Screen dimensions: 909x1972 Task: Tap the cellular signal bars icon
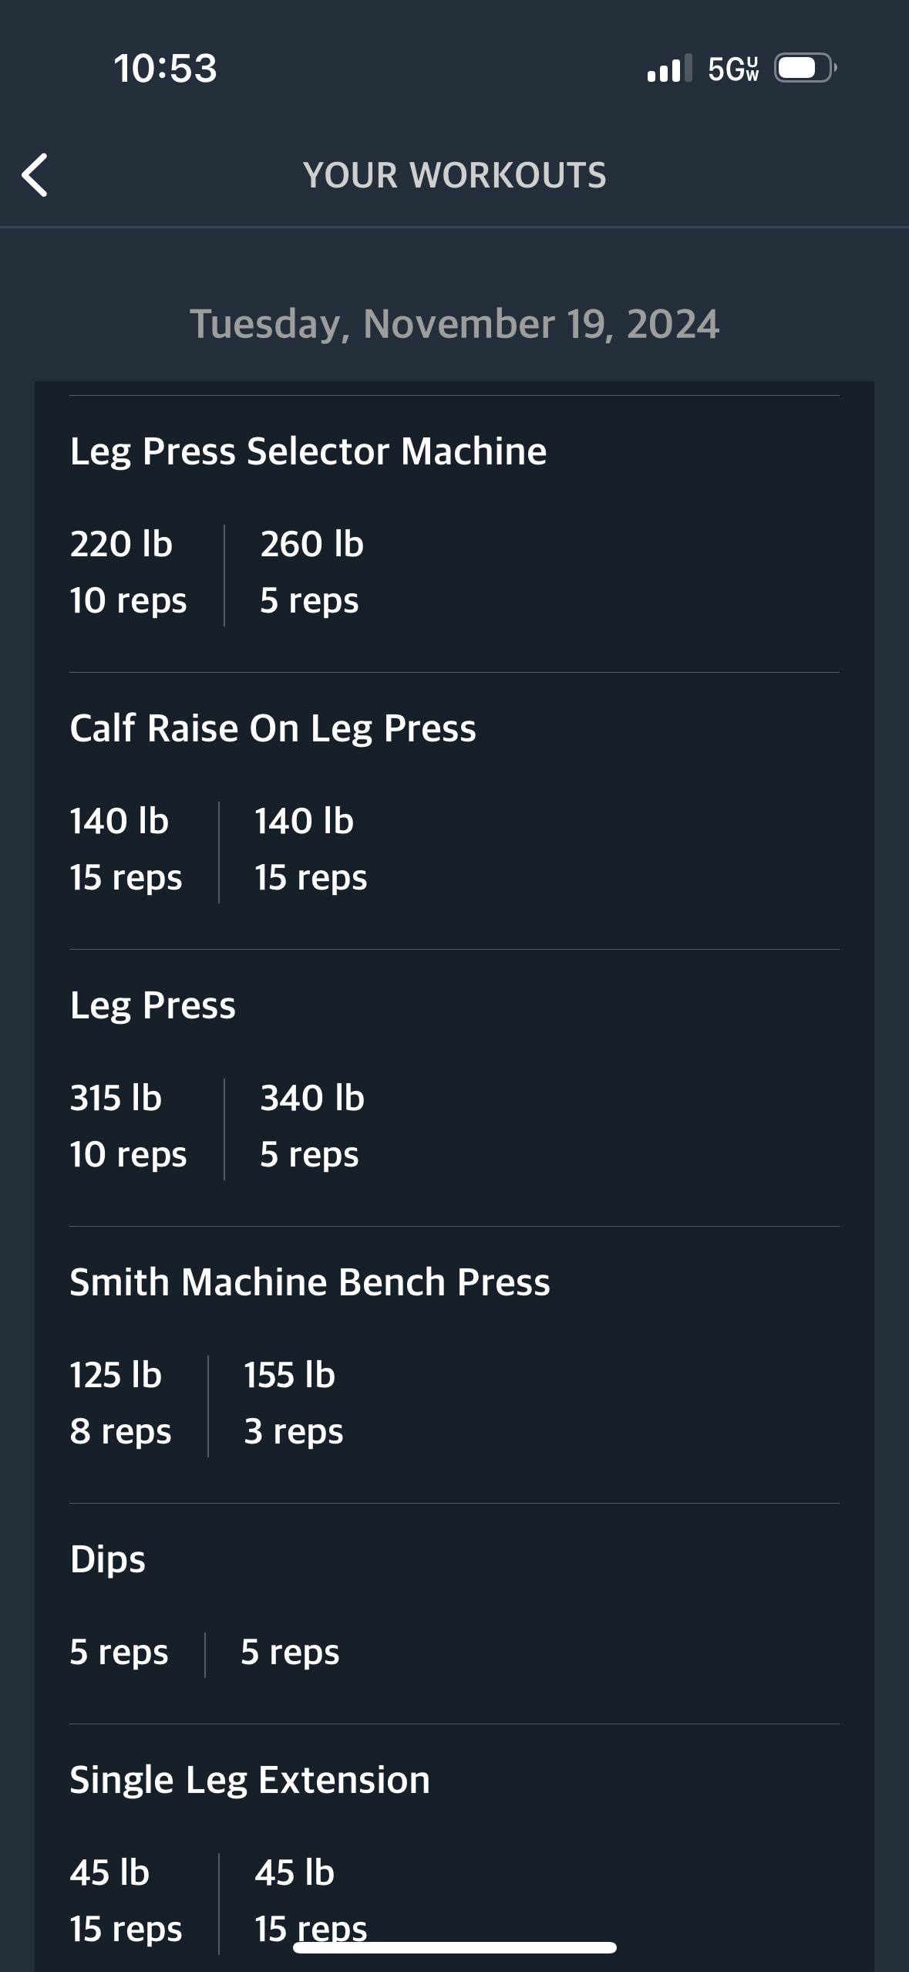coord(669,69)
